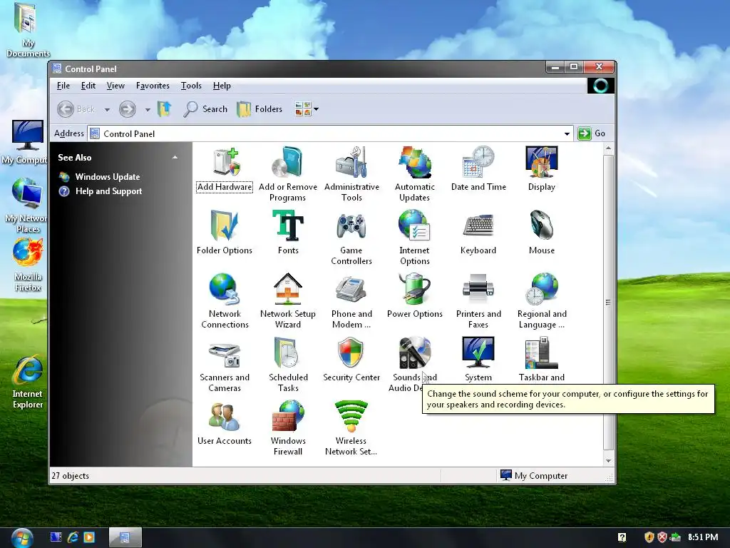
Task: Click Show Desktop quick launch icon
Action: tap(56, 537)
